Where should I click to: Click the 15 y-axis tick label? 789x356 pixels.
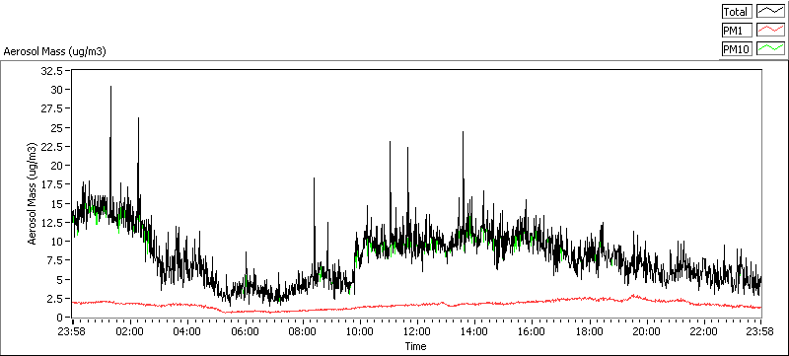click(x=56, y=204)
